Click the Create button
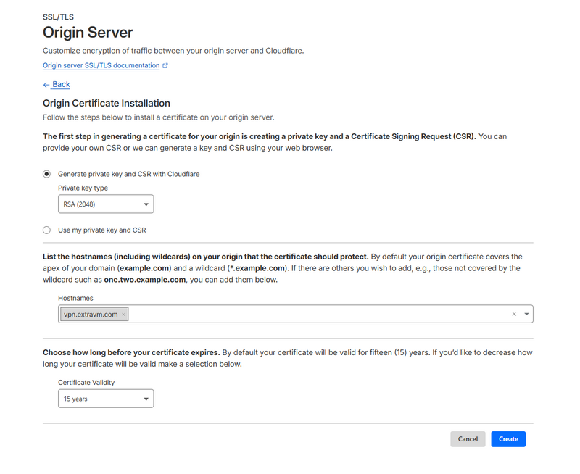The width and height of the screenshot is (580, 474). [507, 439]
